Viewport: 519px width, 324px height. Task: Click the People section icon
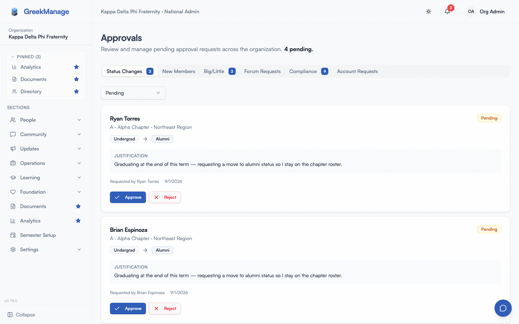pos(13,120)
